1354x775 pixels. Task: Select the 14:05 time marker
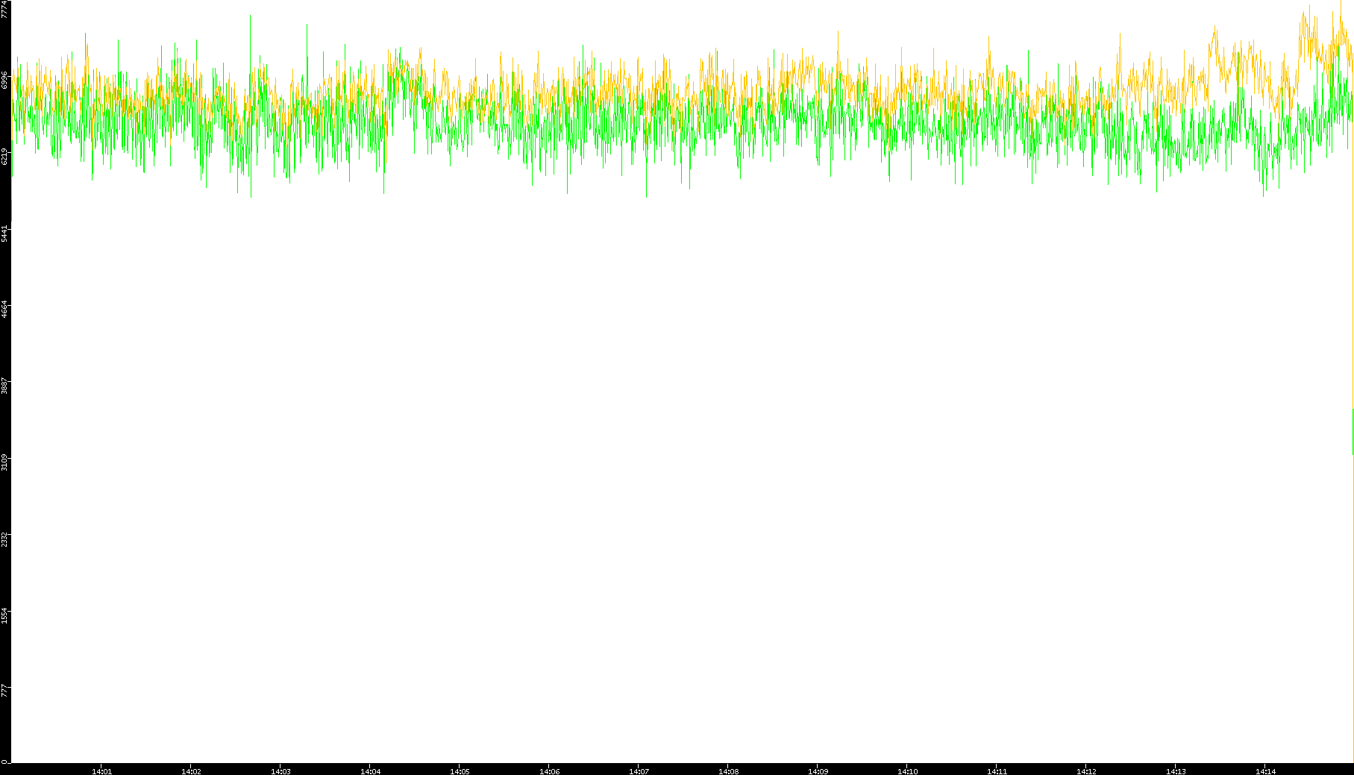click(460, 771)
